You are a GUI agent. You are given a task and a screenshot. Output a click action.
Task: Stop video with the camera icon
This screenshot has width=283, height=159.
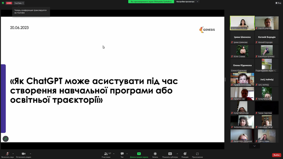coord(24,154)
